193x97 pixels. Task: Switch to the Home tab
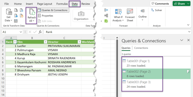(18, 4)
